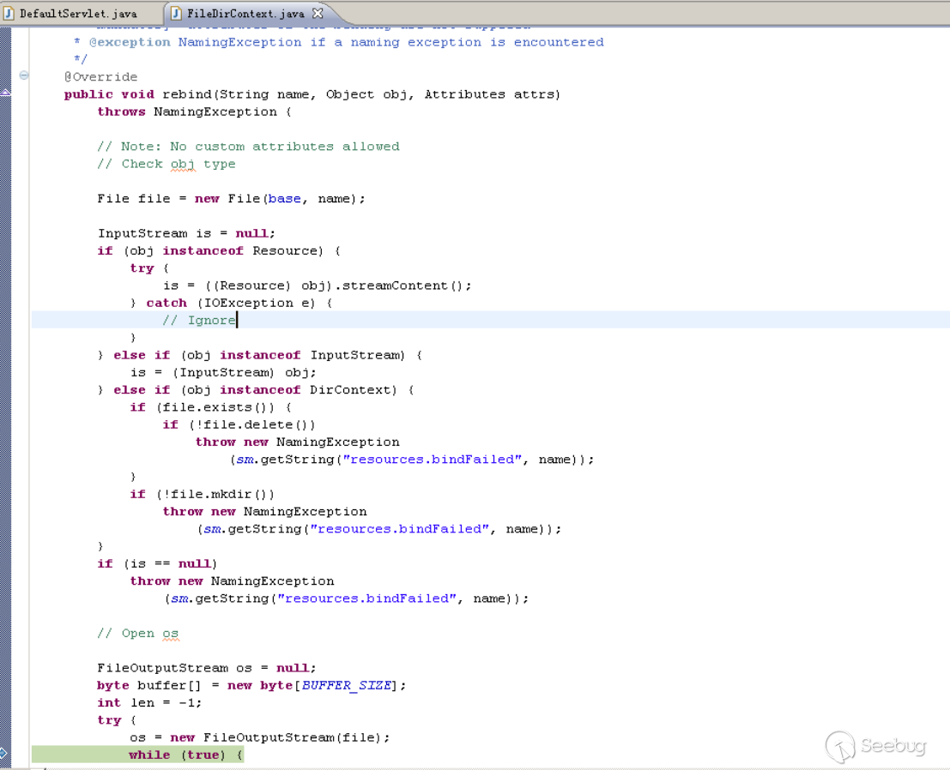Click 'int len = -1;' line
Image resolution: width=950 pixels, height=770 pixels.
pos(149,703)
